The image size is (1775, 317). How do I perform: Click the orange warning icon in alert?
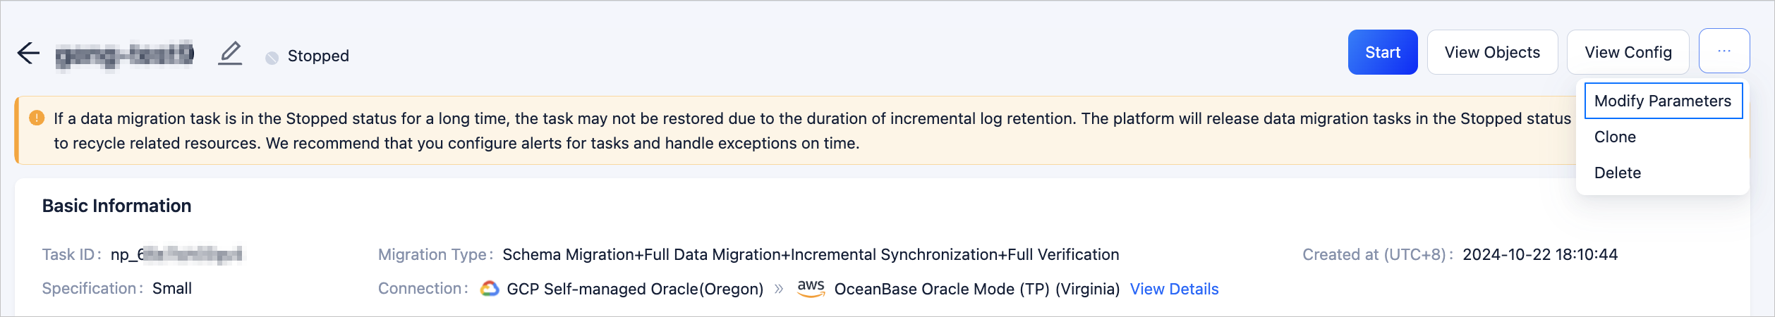[x=37, y=118]
